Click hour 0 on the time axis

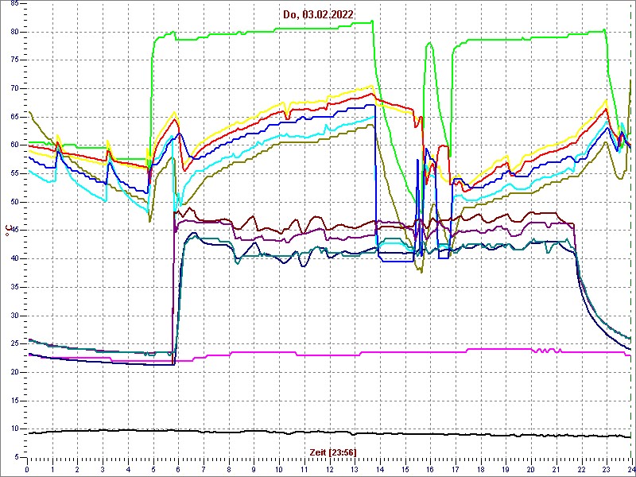27,467
